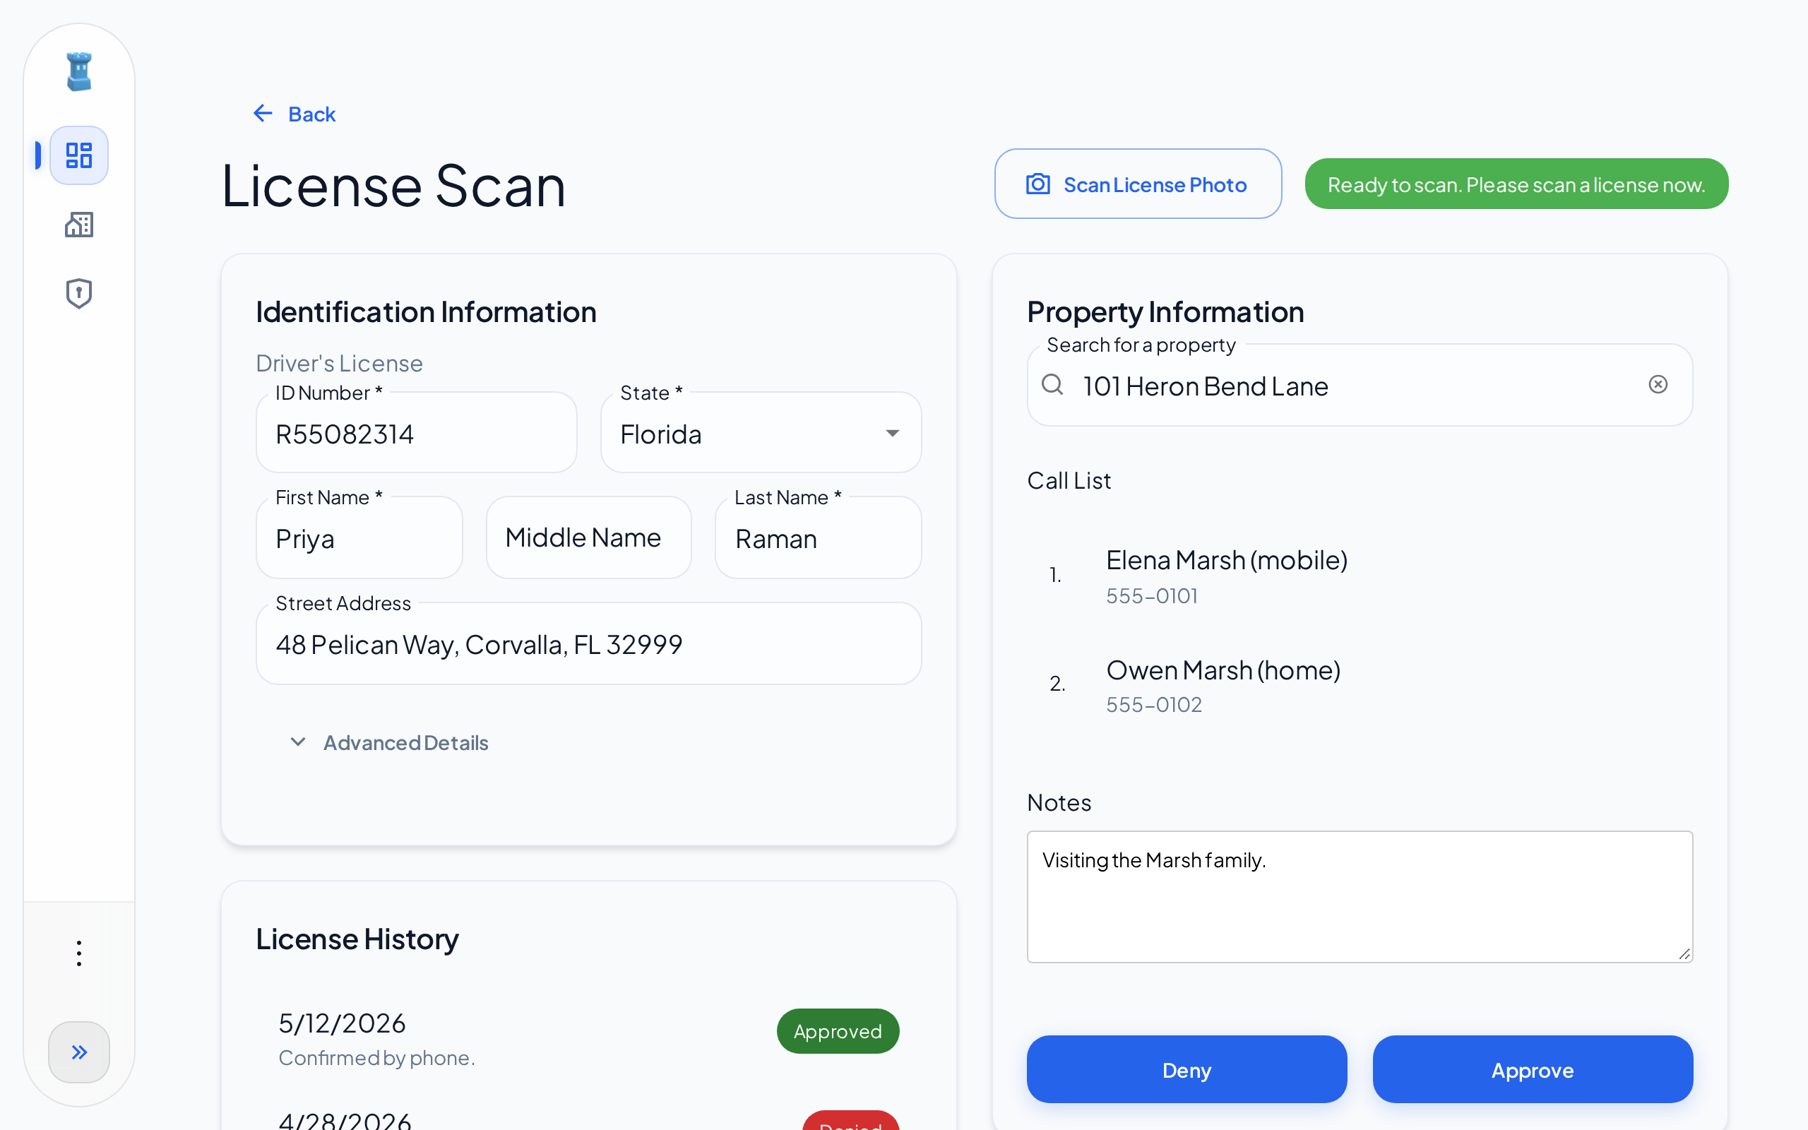Click the green Approved status badge
This screenshot has height=1130, width=1808.
tap(838, 1031)
